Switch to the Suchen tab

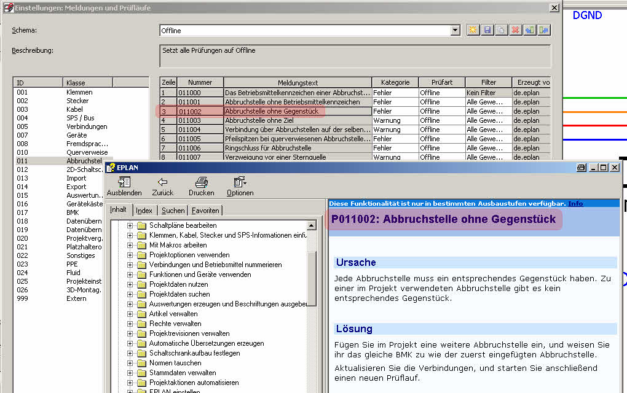(173, 211)
